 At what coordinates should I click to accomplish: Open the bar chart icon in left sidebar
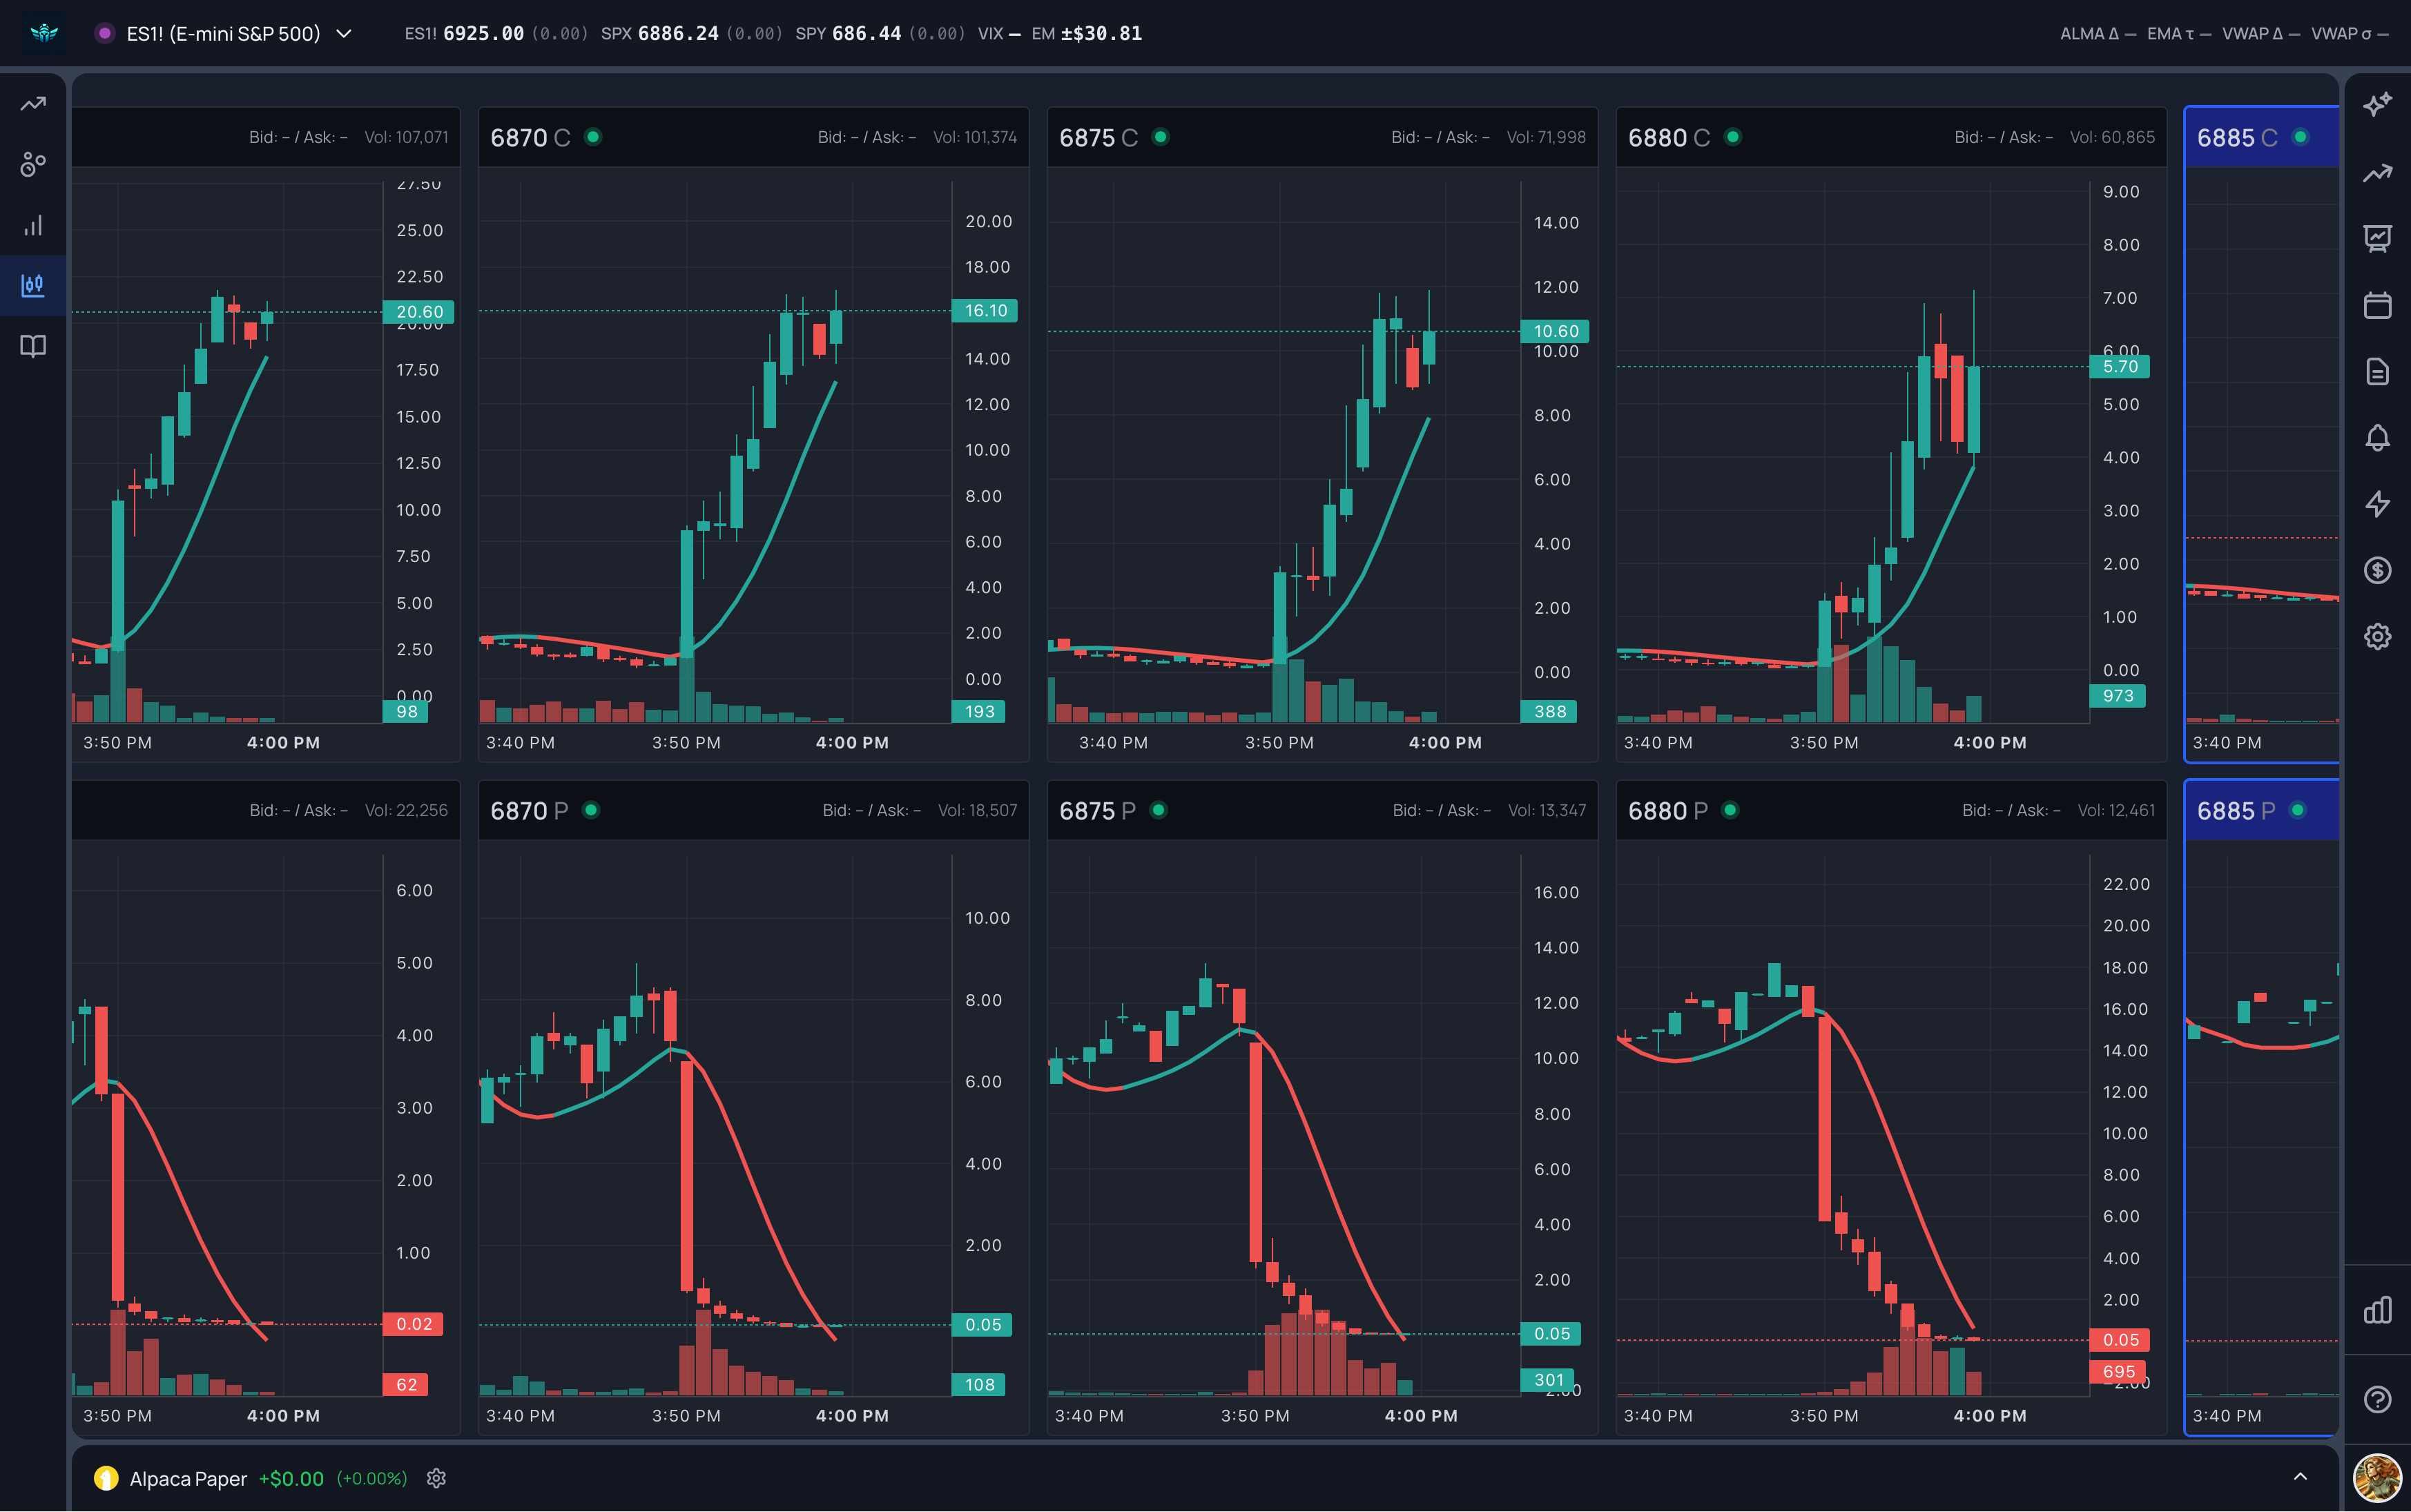[33, 225]
